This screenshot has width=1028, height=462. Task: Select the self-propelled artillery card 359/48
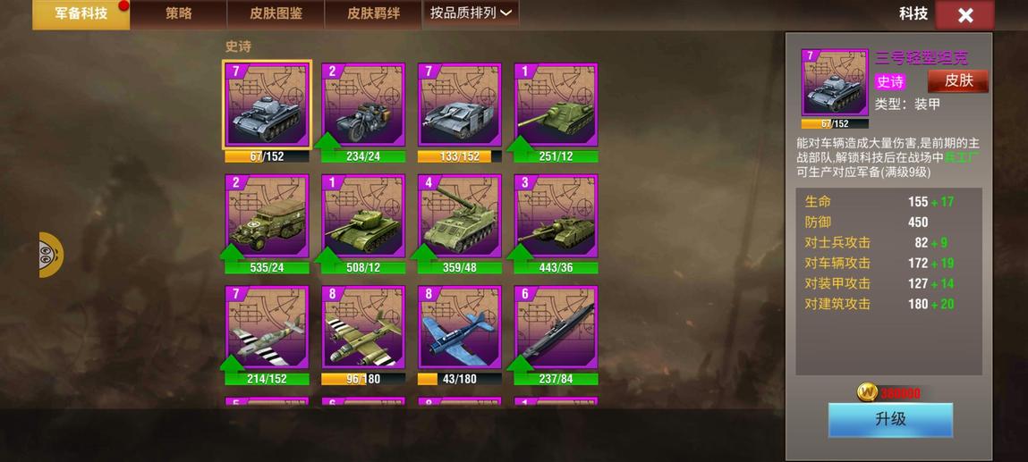pos(460,216)
